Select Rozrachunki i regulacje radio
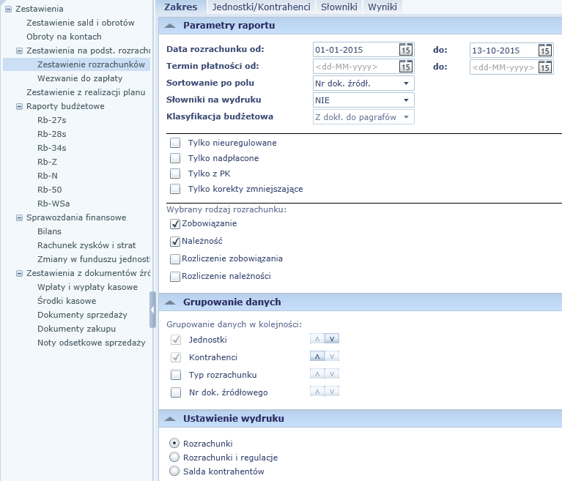The height and width of the screenshot is (481, 562). pyautogui.click(x=174, y=457)
